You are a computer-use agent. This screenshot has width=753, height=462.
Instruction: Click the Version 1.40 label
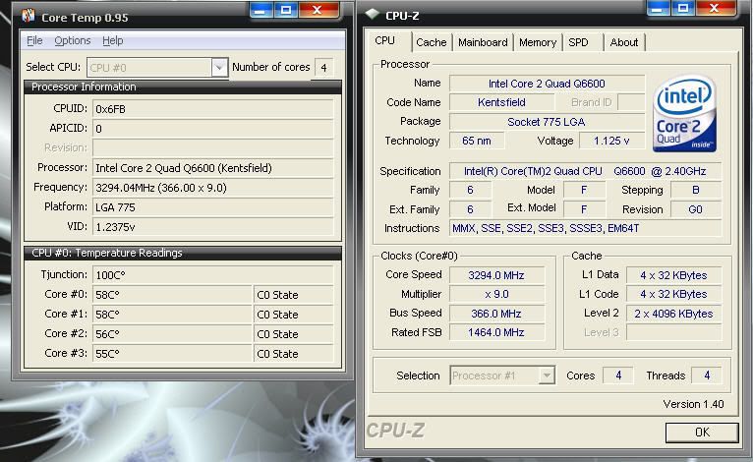[693, 404]
